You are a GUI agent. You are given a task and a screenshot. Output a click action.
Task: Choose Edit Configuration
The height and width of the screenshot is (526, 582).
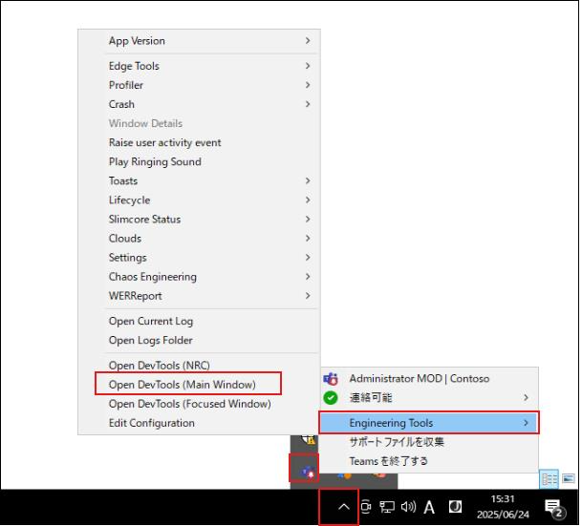[200, 423]
